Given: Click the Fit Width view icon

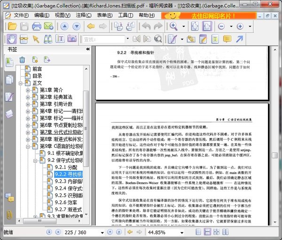Looking at the screenshot, I should tap(207, 26).
